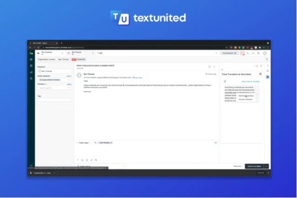The height and width of the screenshot is (198, 297).
Task: Click the follow link beside Followers
Action: 69,84
